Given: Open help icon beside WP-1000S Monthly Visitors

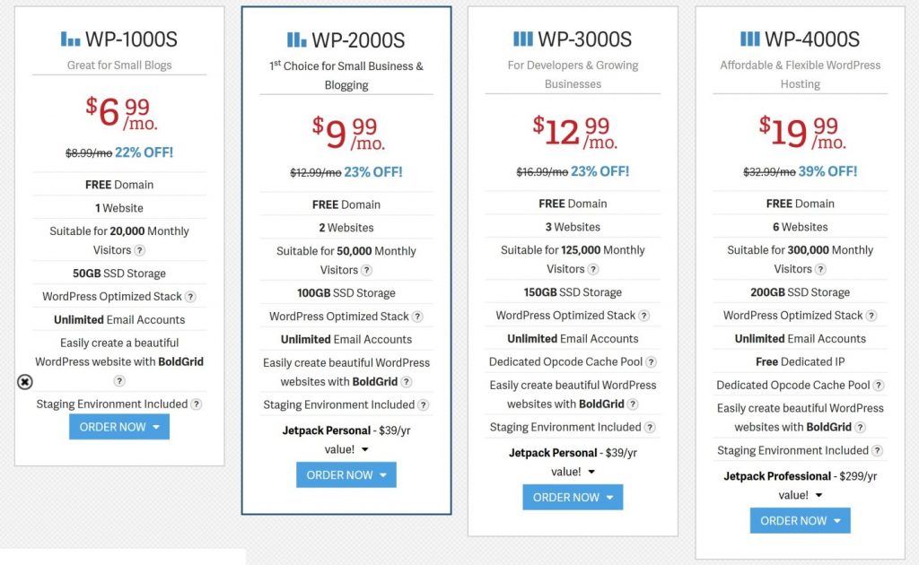Looking at the screenshot, I should 139,250.
